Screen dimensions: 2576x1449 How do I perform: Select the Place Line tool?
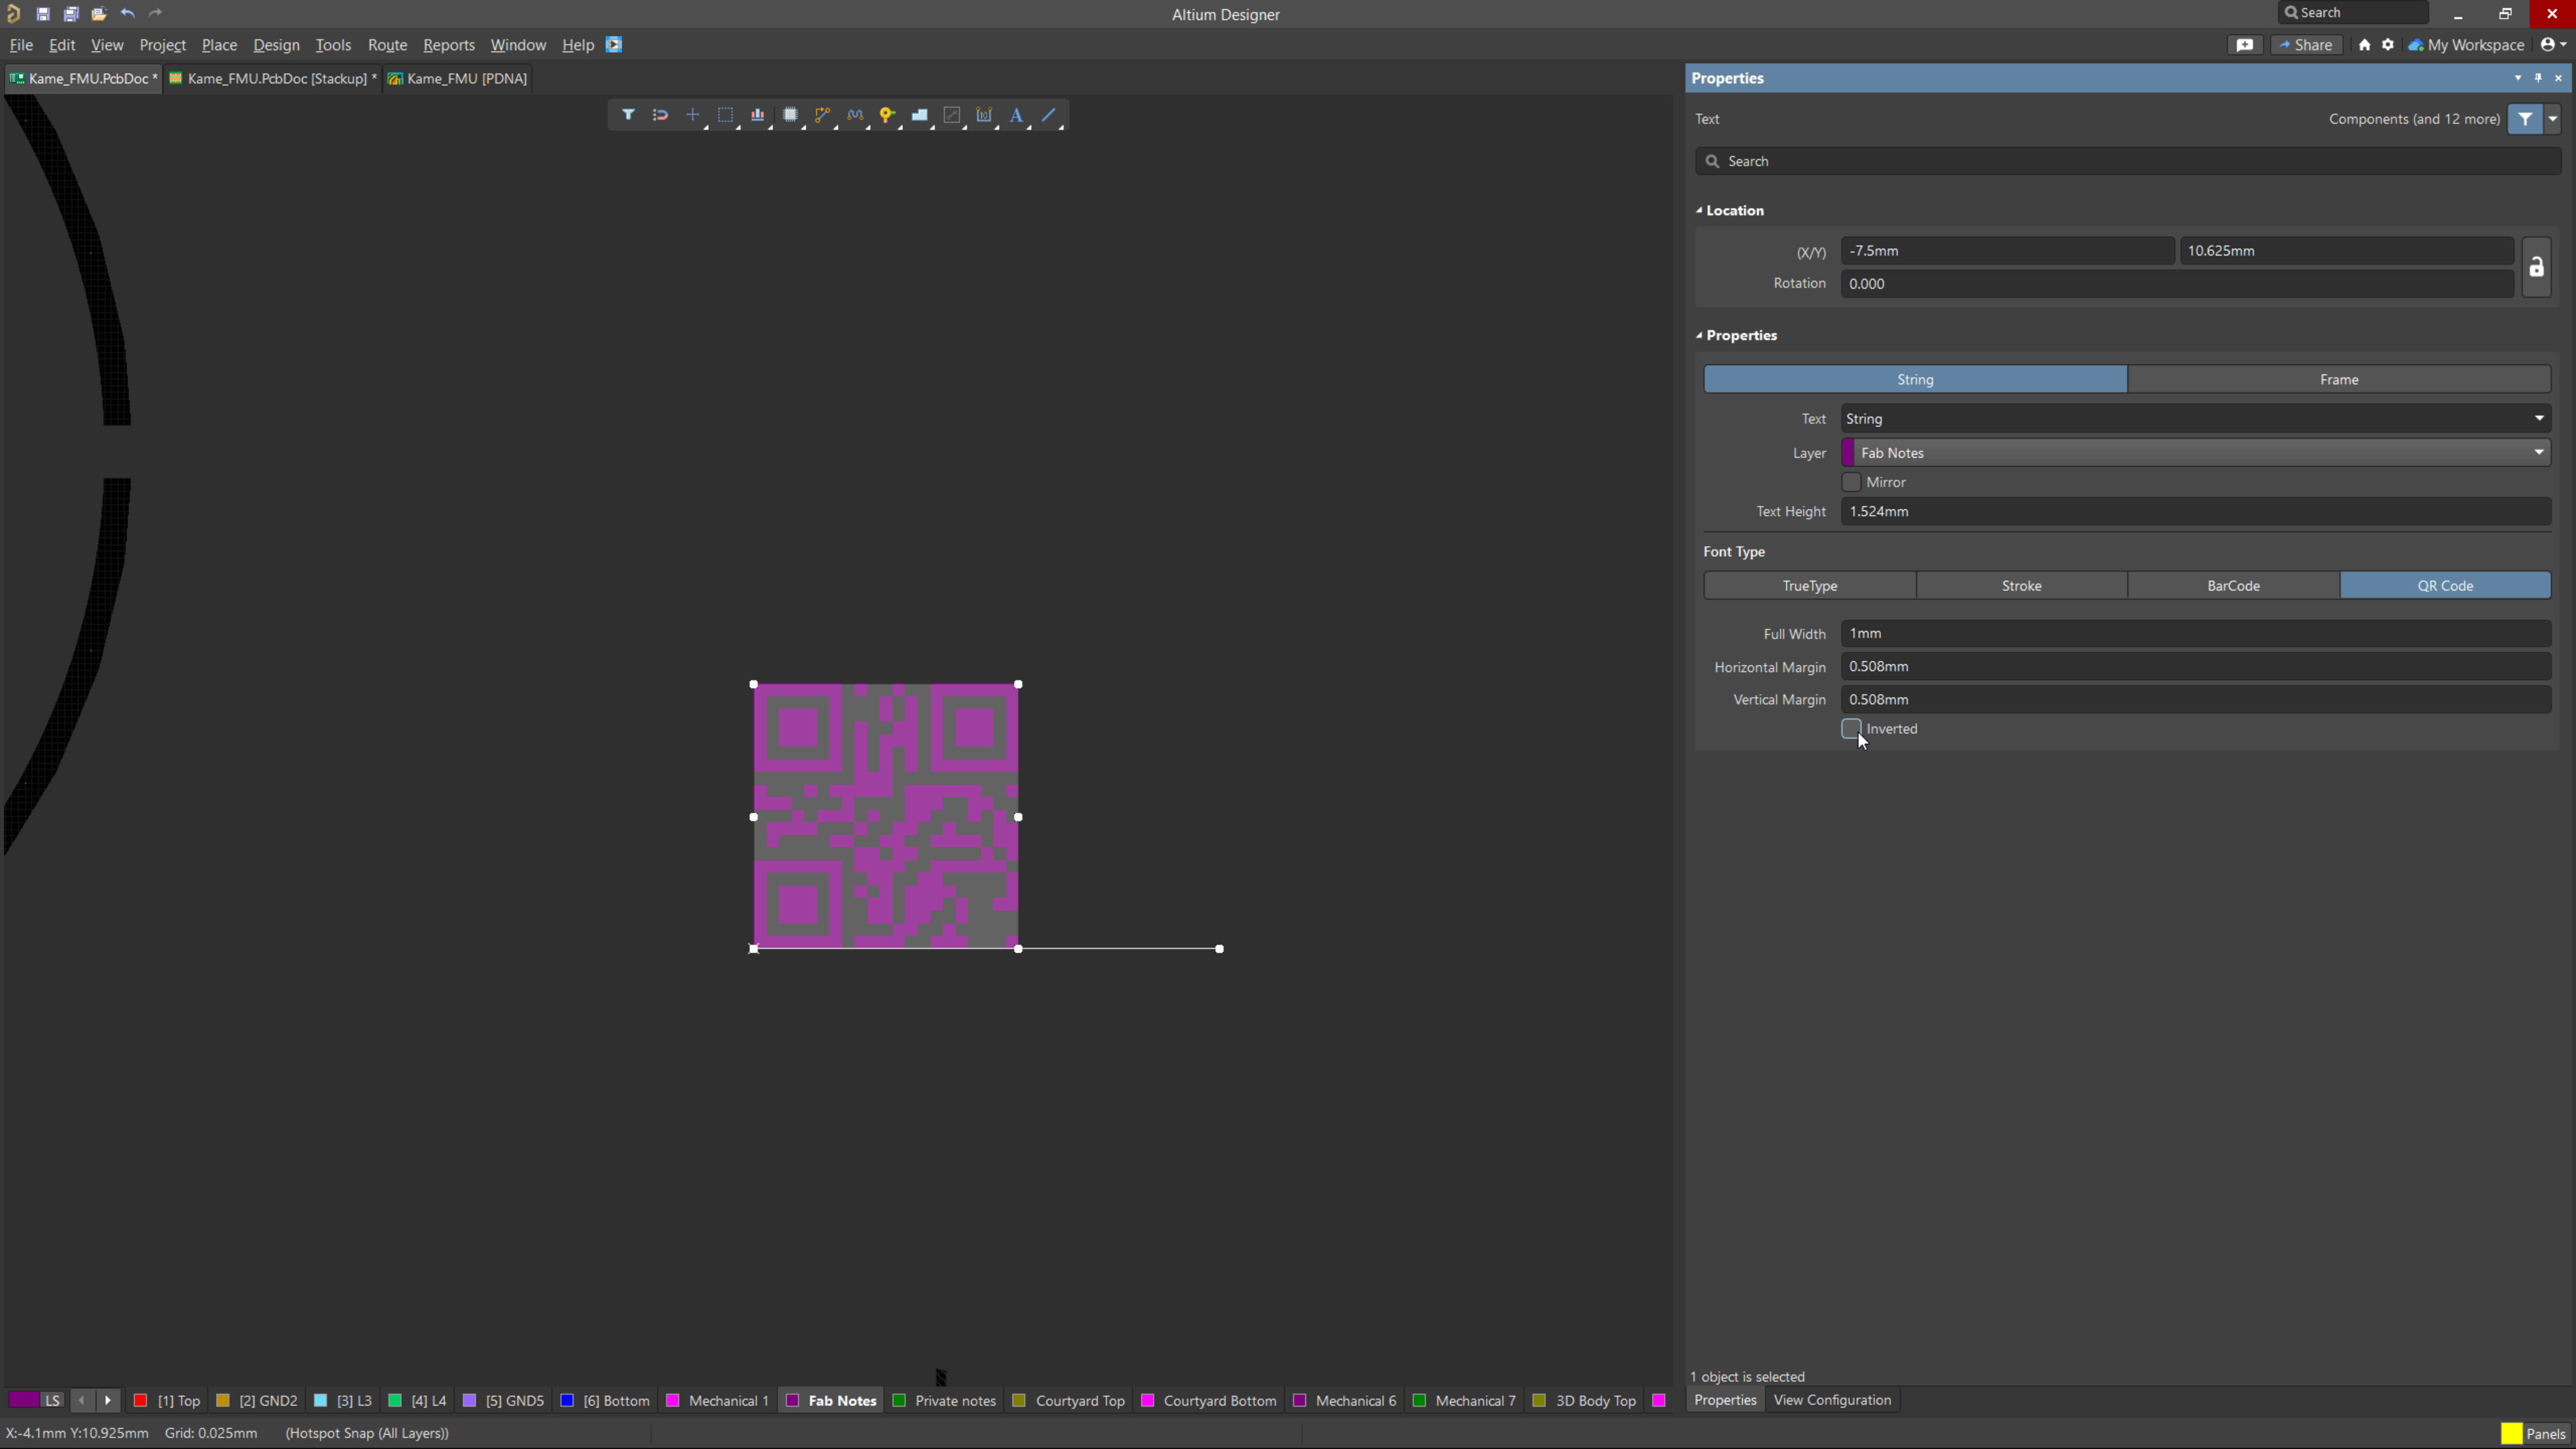1049,115
